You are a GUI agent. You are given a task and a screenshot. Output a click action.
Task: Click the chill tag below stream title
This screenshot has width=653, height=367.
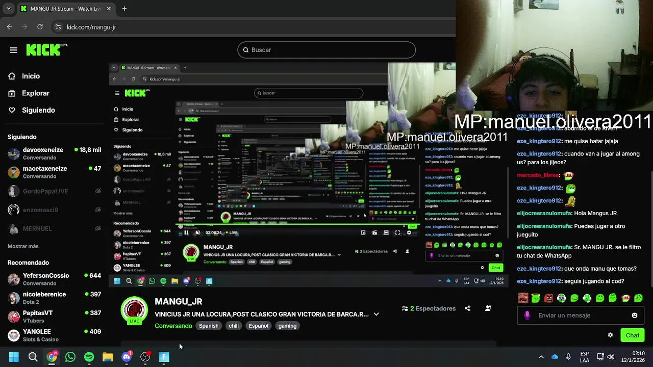(234, 326)
